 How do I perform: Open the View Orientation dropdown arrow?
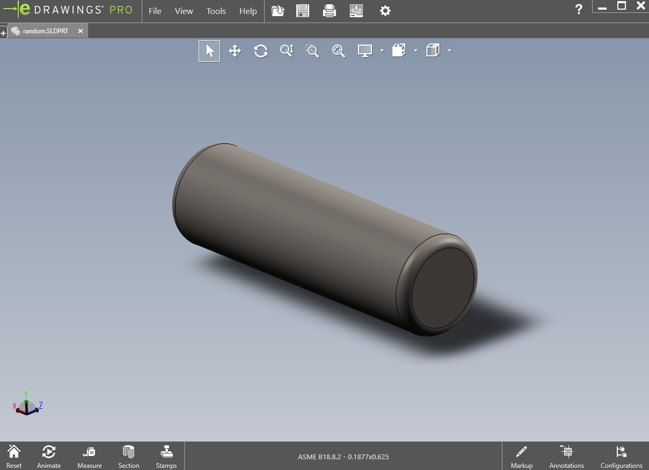coord(415,50)
